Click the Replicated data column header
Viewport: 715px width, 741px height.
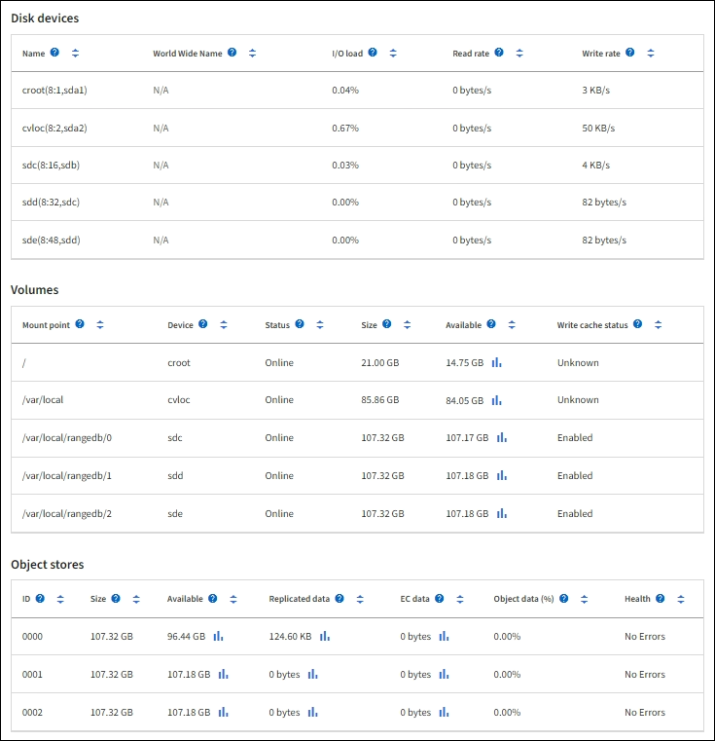[x=299, y=599]
